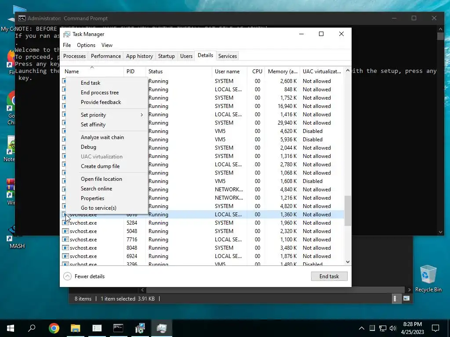Viewport: 450px width, 337px height.
Task: Open MASH desktop shortcut
Action: point(17,237)
